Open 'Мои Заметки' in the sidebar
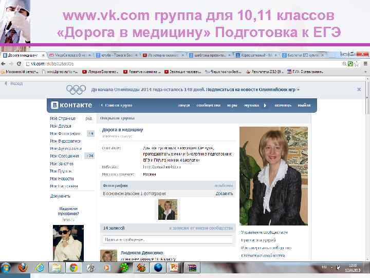The height and width of the screenshot is (278, 370). coord(62,164)
